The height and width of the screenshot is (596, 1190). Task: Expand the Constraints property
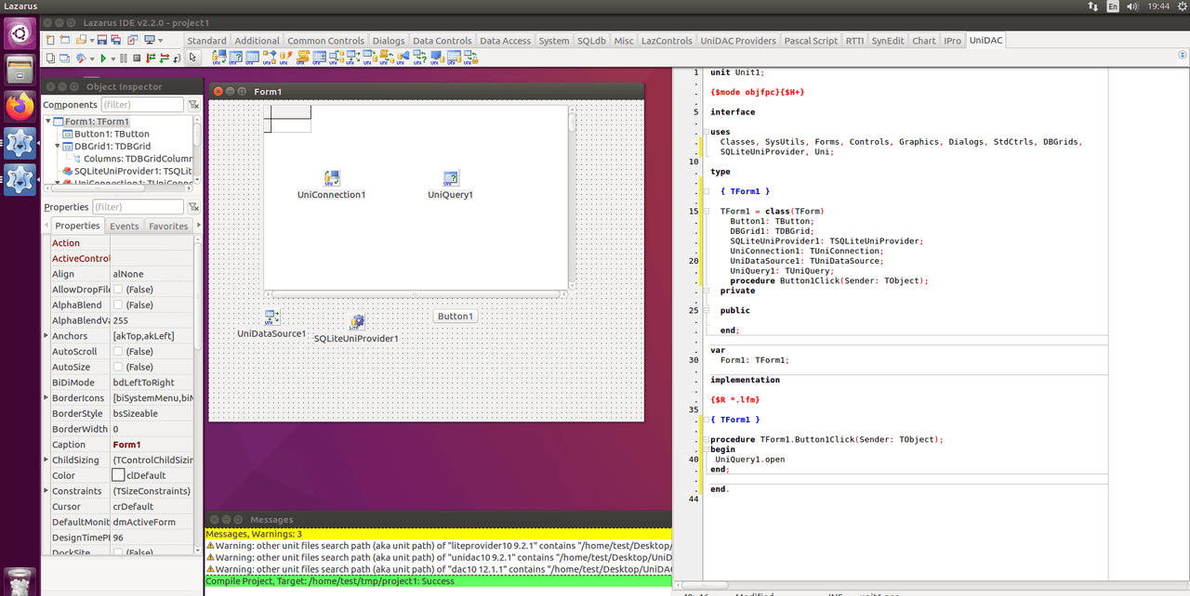pyautogui.click(x=46, y=491)
